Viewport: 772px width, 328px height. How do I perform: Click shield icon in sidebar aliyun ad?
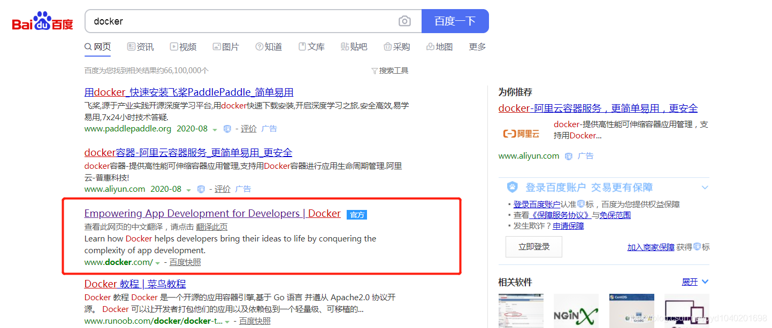(569, 156)
